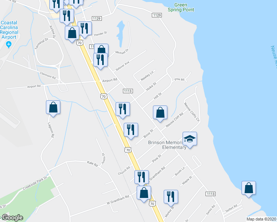Screen dimensions: 277x222
Task: Click the Coastal Carolina Regional Airport plane icon
Action: [x=9, y=44]
